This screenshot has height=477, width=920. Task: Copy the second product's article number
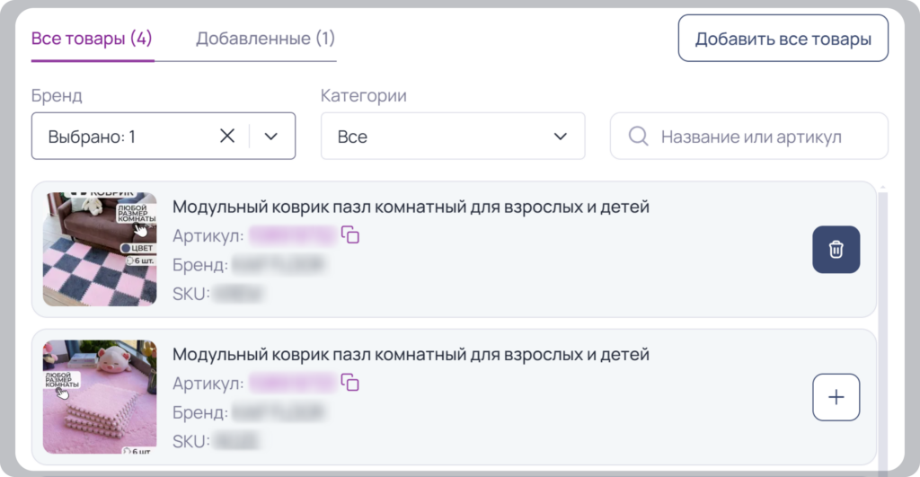click(350, 383)
